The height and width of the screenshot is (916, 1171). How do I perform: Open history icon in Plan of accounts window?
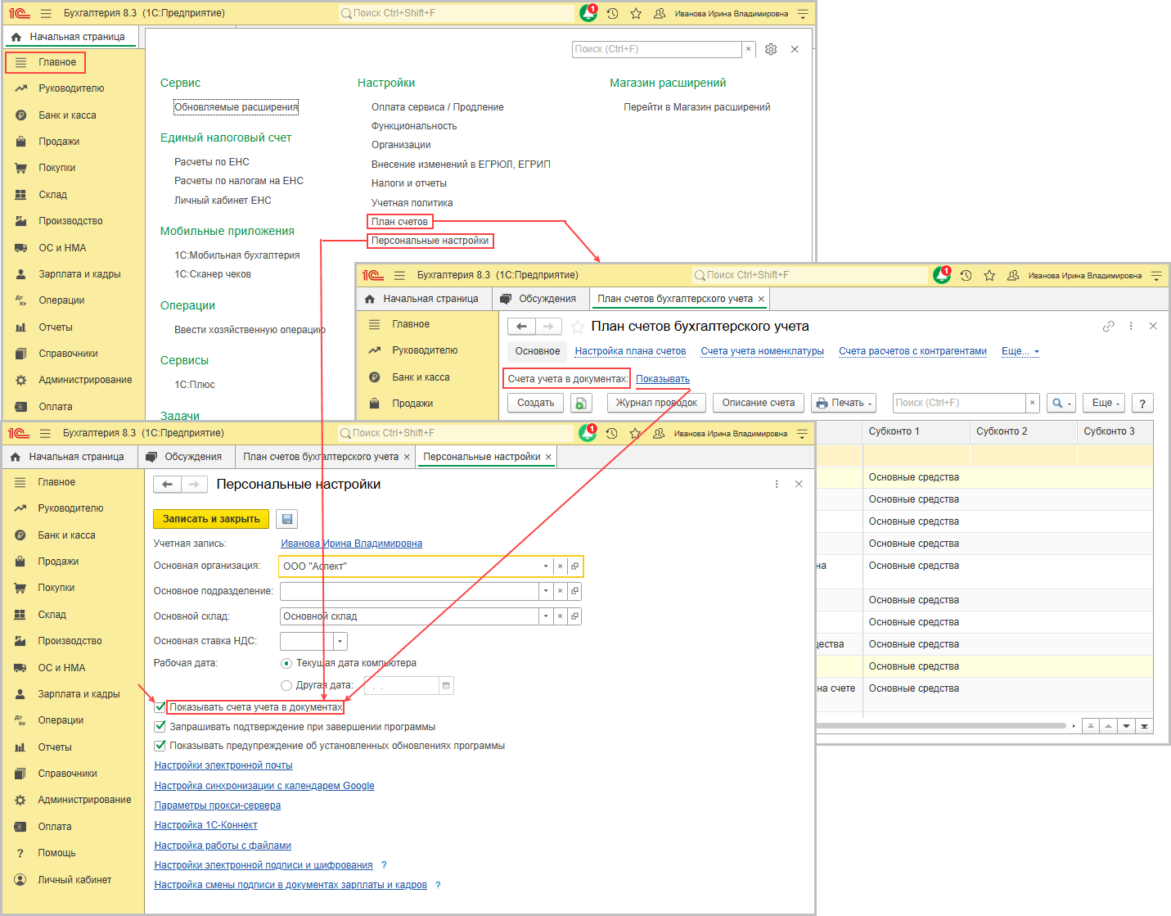pyautogui.click(x=966, y=275)
